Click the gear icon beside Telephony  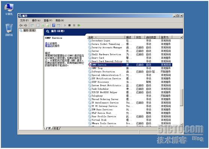(x=90, y=96)
